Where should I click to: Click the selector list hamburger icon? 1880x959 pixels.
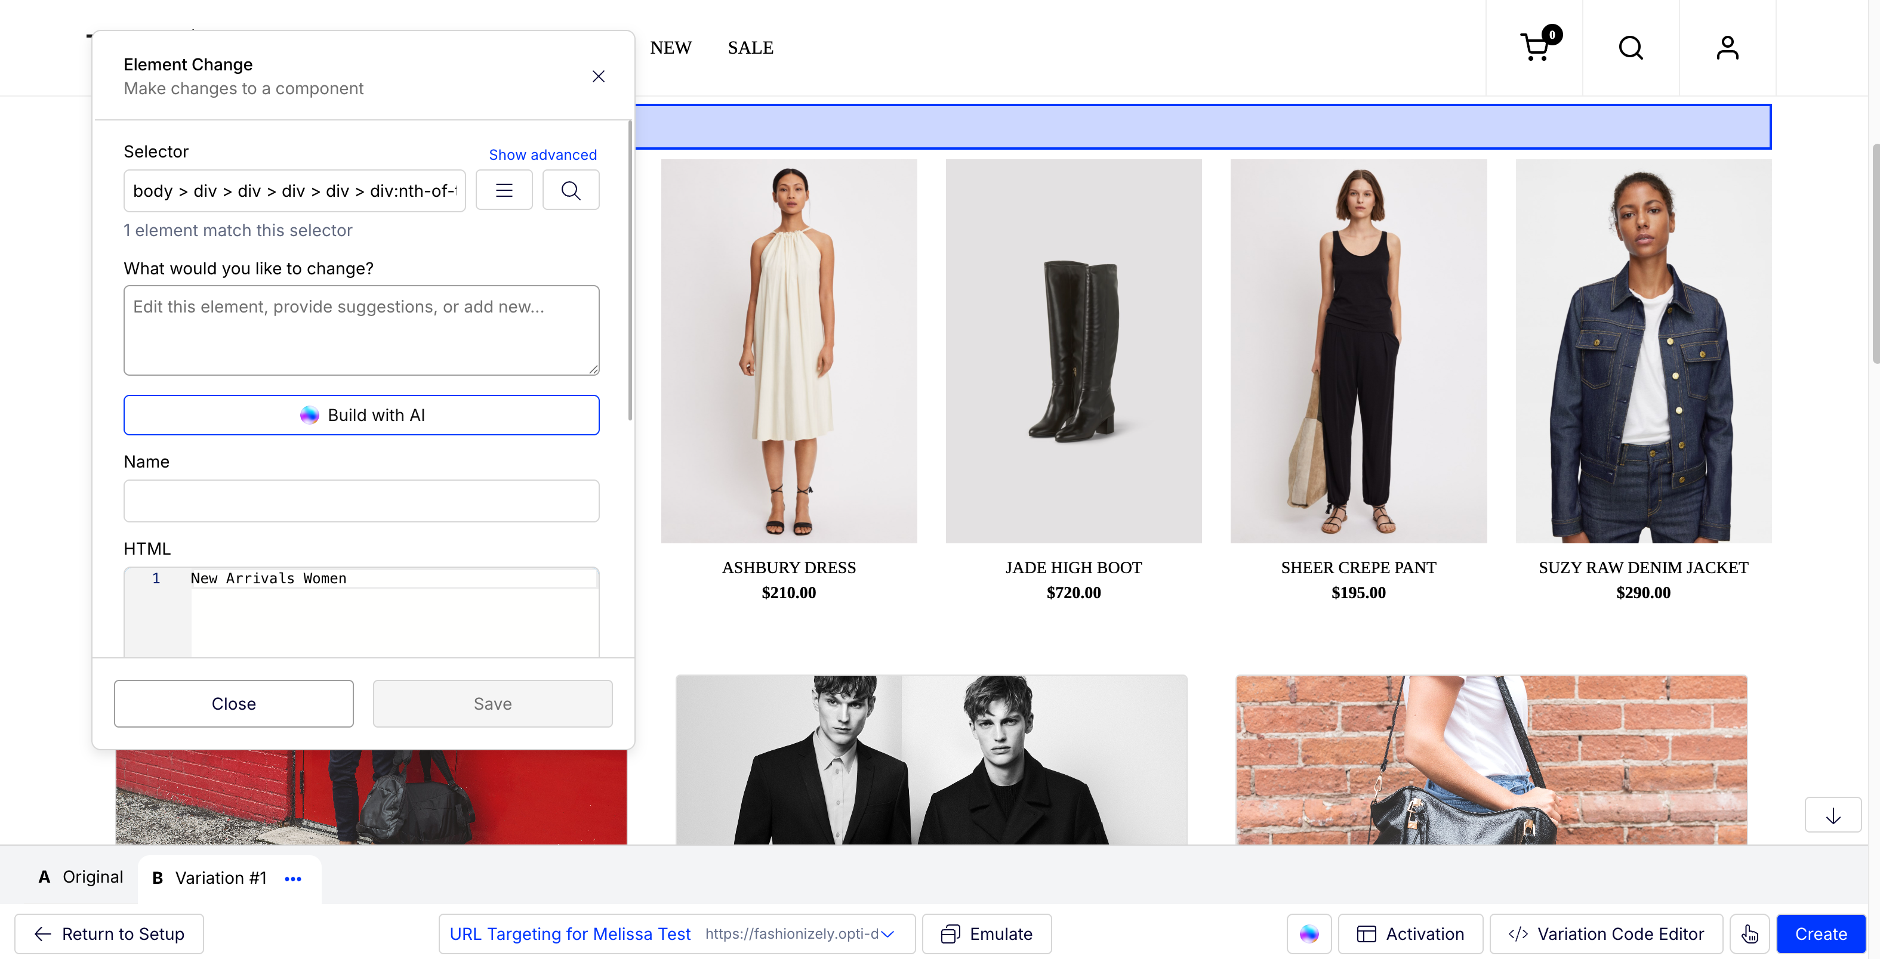(504, 190)
